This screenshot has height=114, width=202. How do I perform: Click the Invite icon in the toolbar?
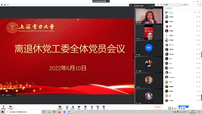click(67, 107)
